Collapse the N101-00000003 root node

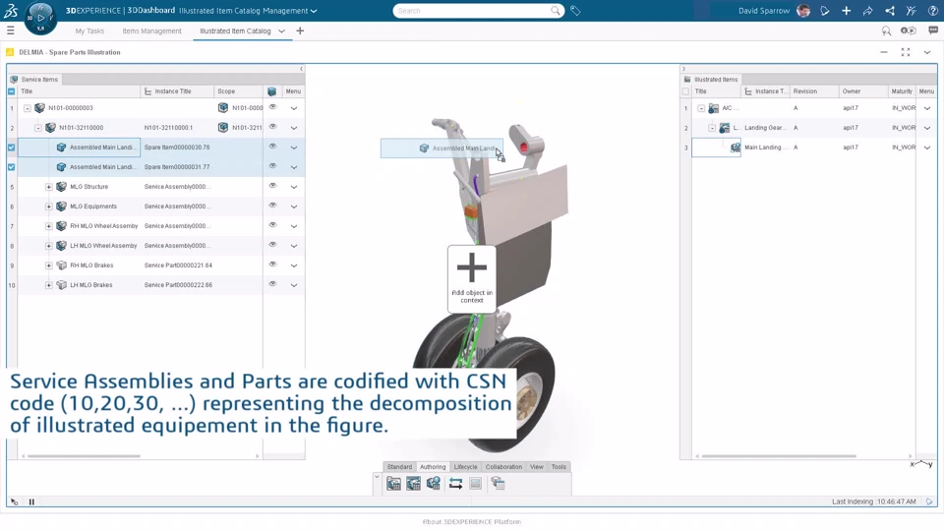28,108
